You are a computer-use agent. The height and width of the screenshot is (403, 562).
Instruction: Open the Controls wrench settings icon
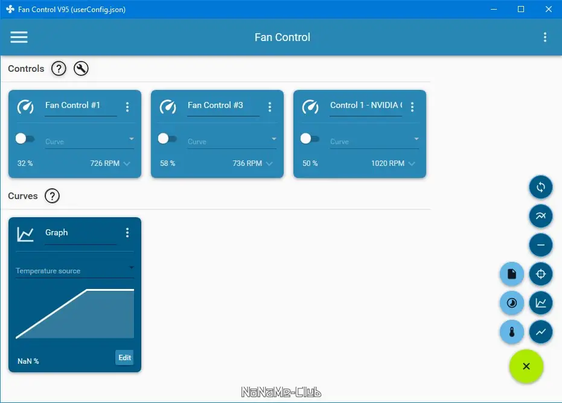click(81, 68)
